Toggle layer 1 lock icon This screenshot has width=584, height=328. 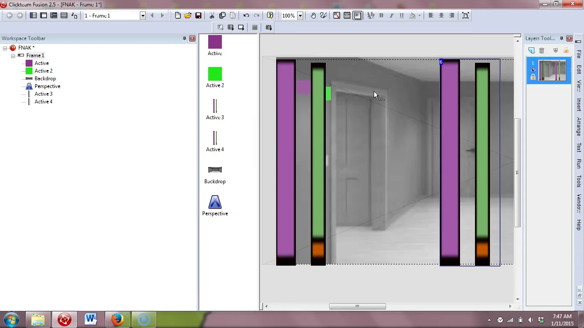(x=533, y=77)
